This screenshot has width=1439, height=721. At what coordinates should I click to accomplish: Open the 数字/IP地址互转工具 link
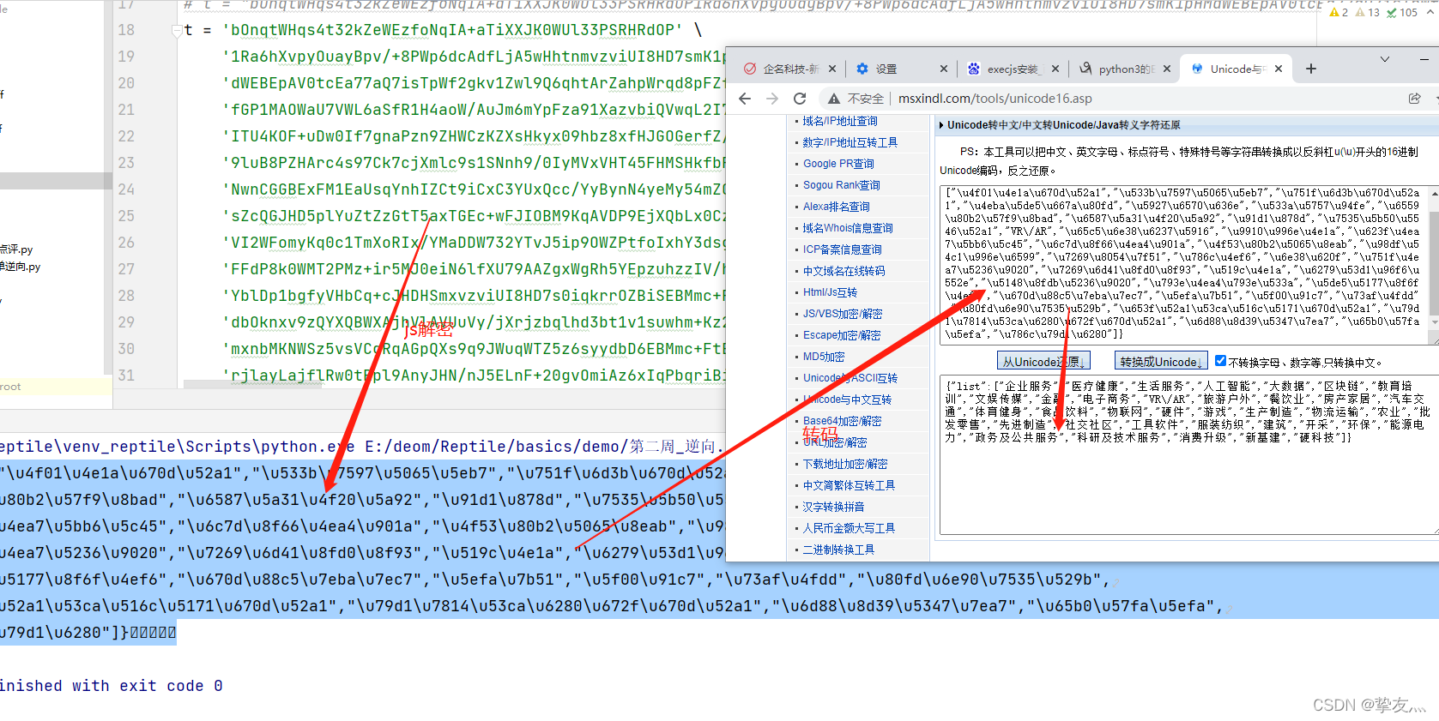[849, 142]
